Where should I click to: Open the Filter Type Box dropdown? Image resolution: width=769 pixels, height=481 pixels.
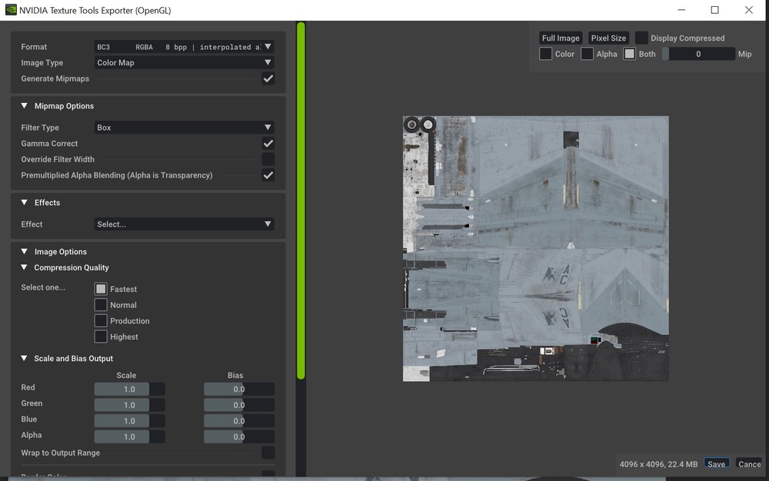184,128
